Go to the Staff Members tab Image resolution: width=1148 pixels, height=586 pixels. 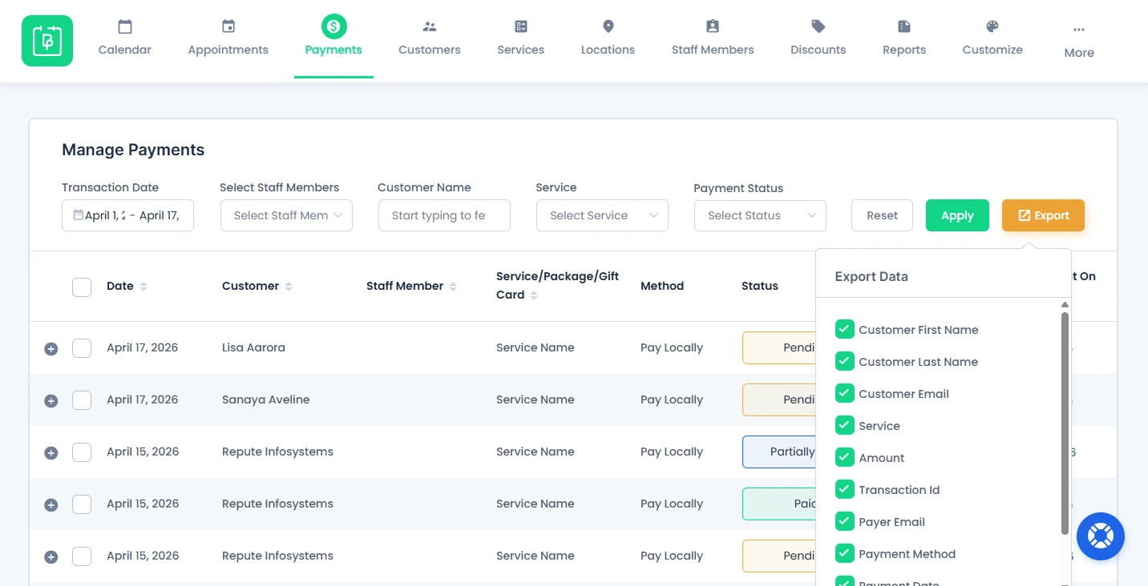(713, 50)
